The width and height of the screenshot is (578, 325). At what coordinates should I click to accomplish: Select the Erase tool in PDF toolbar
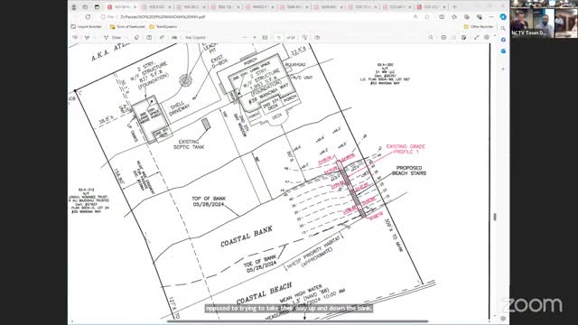coord(136,38)
